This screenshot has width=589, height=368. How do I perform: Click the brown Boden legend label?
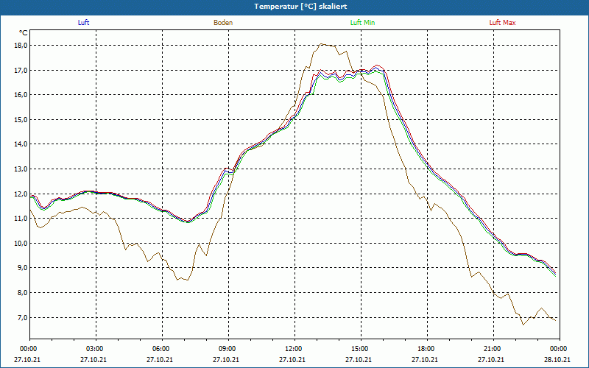223,23
